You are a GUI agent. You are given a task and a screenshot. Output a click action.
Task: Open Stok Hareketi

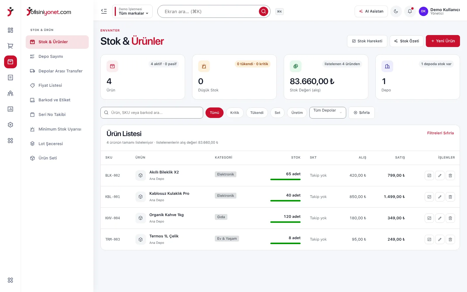click(367, 41)
